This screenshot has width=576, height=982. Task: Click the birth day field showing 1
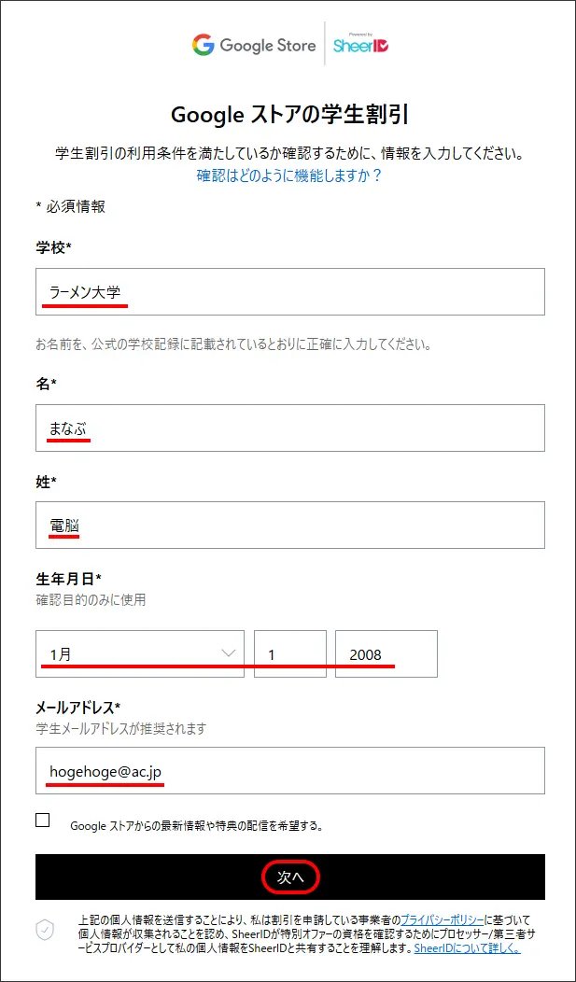click(290, 653)
